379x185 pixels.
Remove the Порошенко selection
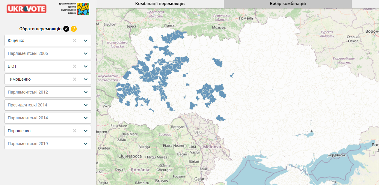(x=75, y=131)
